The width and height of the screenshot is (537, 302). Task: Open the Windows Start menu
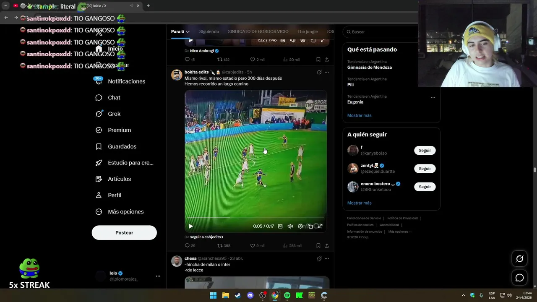213,295
